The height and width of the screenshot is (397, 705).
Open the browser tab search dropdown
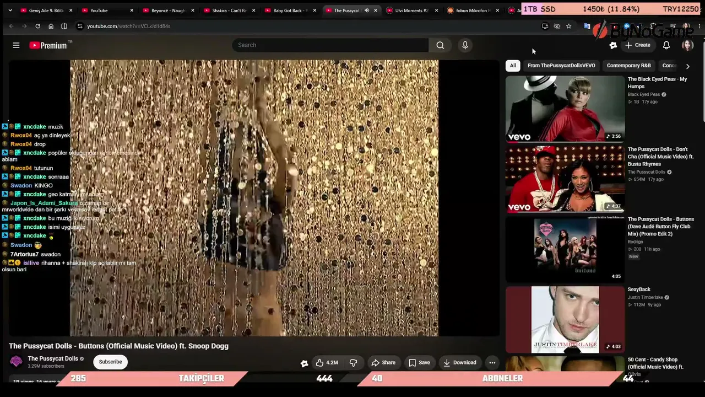tap(10, 10)
